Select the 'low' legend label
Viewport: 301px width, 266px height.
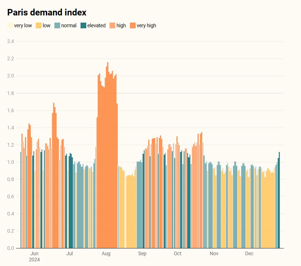(x=47, y=25)
